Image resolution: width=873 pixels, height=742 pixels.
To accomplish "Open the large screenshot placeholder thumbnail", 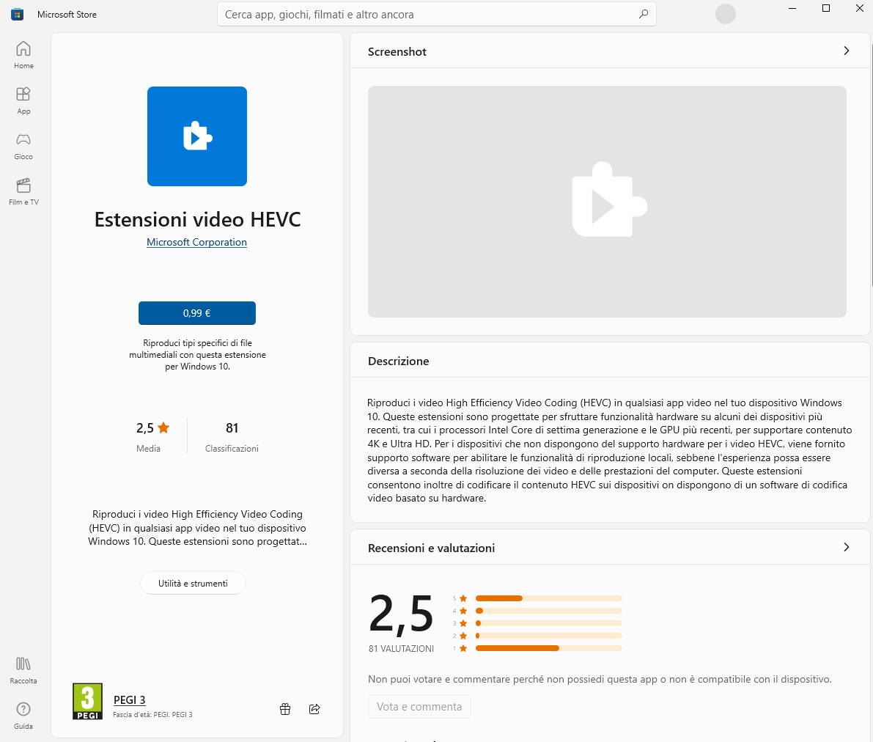I will 607,202.
